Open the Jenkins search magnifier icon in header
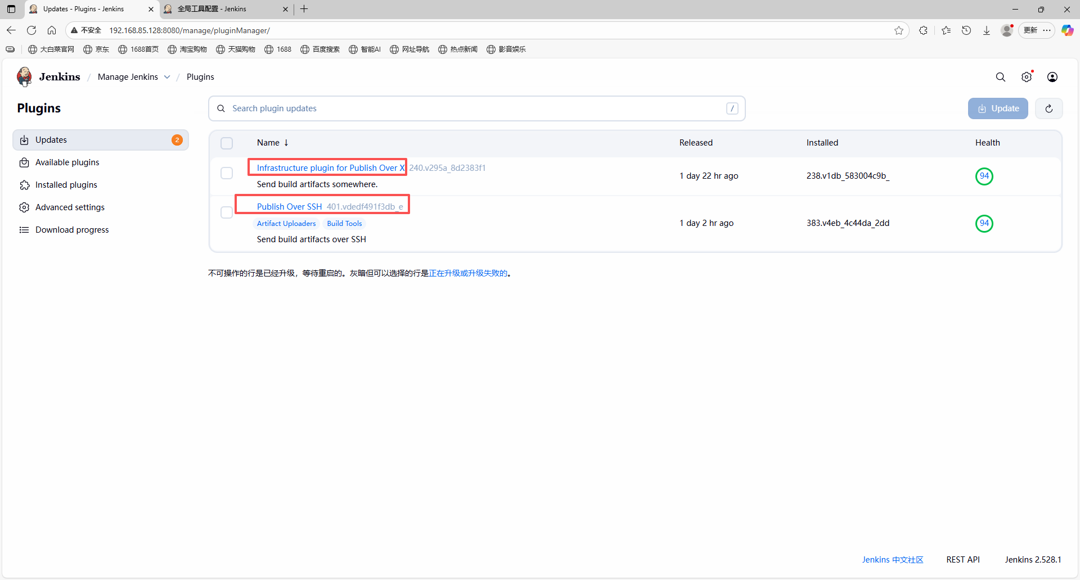This screenshot has height=580, width=1080. coord(1001,77)
